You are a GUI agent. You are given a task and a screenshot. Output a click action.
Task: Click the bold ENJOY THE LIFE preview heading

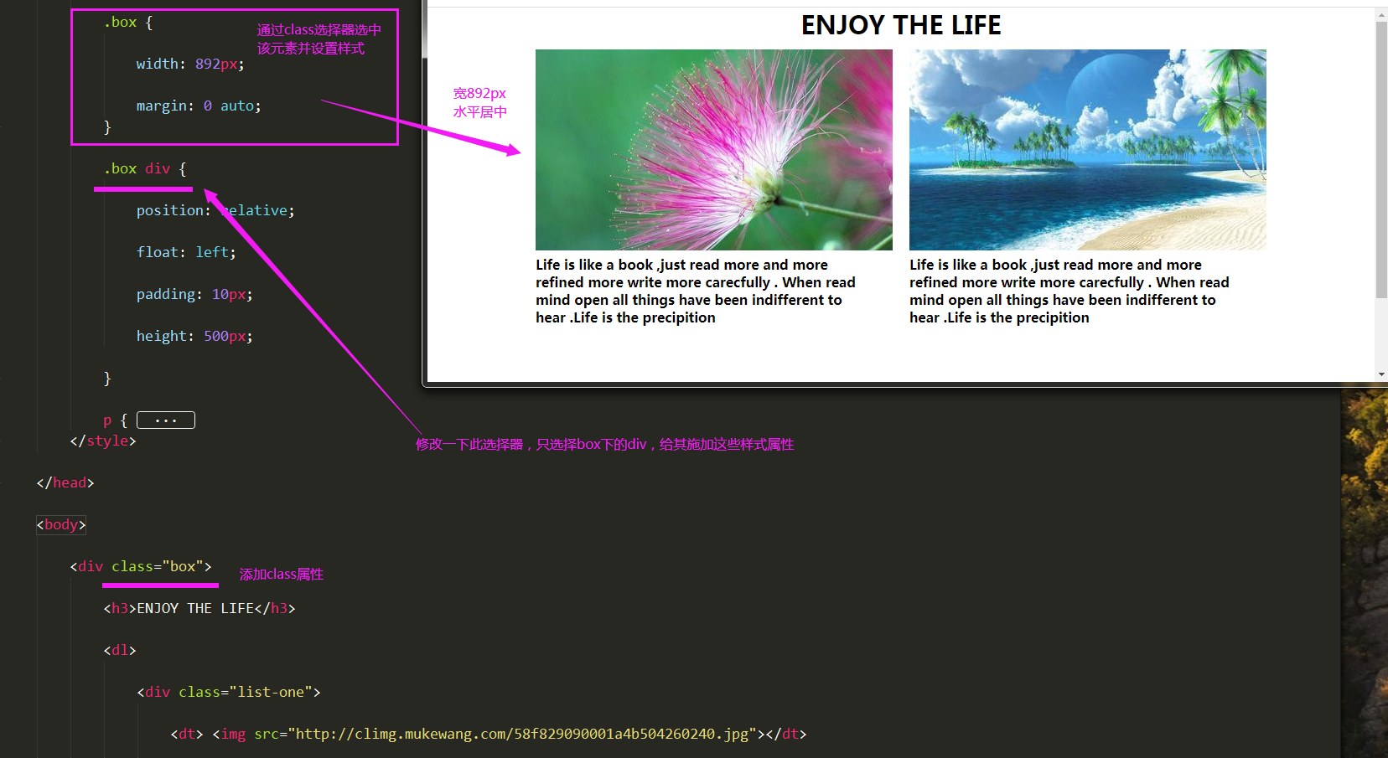(901, 26)
